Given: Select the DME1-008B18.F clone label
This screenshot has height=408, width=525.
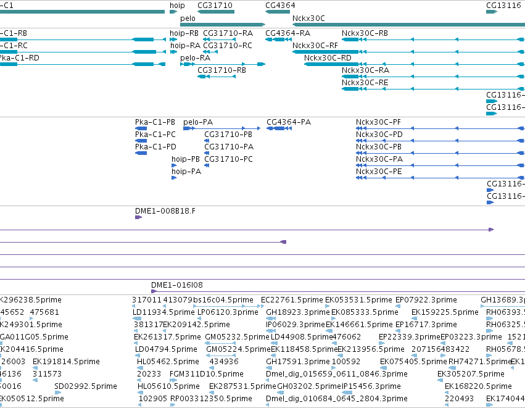Looking at the screenshot, I should 165,211.
